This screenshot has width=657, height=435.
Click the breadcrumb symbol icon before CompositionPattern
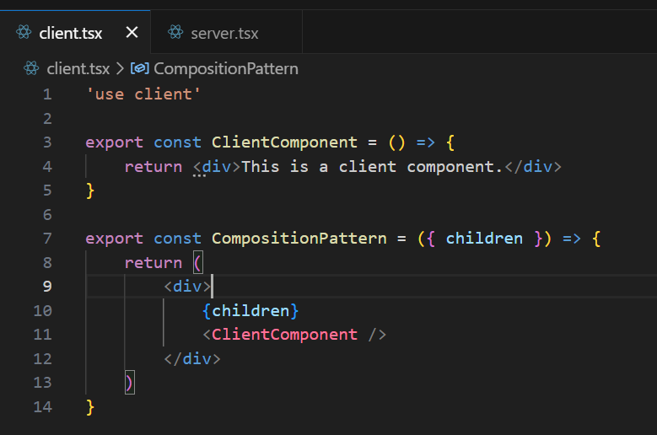139,68
